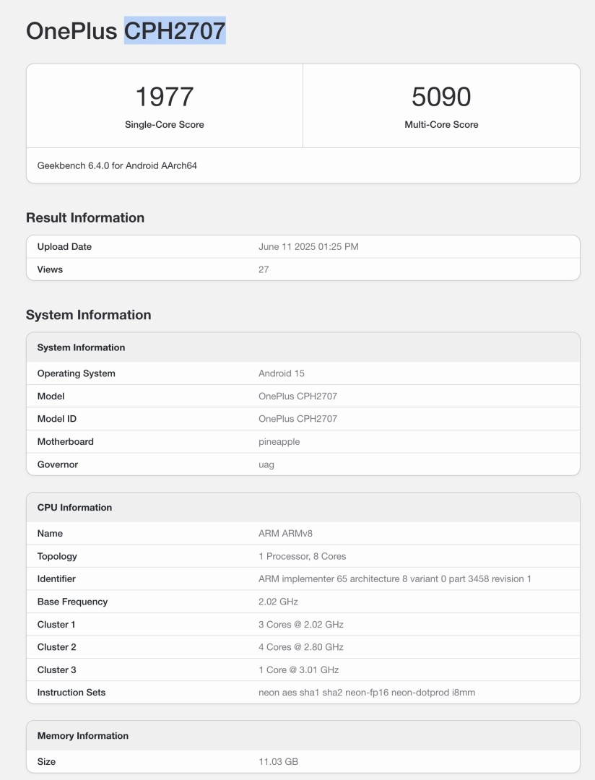Viewport: 595px width, 780px height.
Task: Click the uag governor value
Action: click(x=266, y=464)
